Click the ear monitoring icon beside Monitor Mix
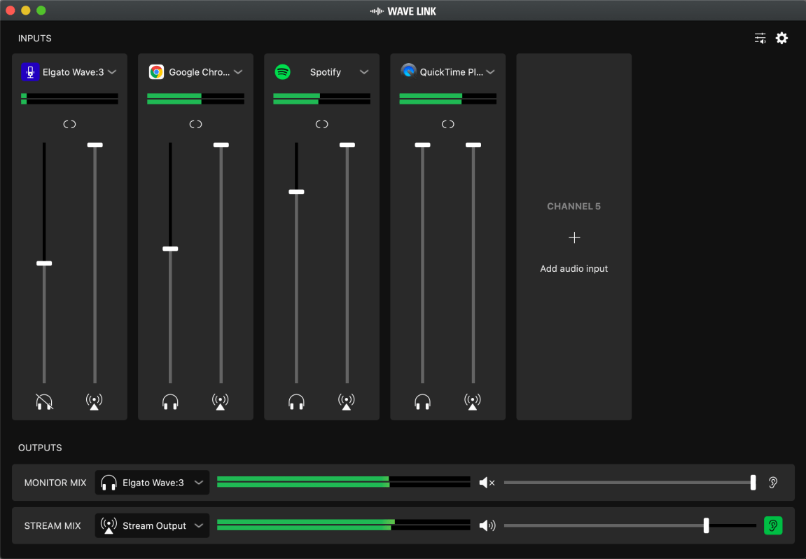Screen dimensions: 806x559 click(x=773, y=483)
